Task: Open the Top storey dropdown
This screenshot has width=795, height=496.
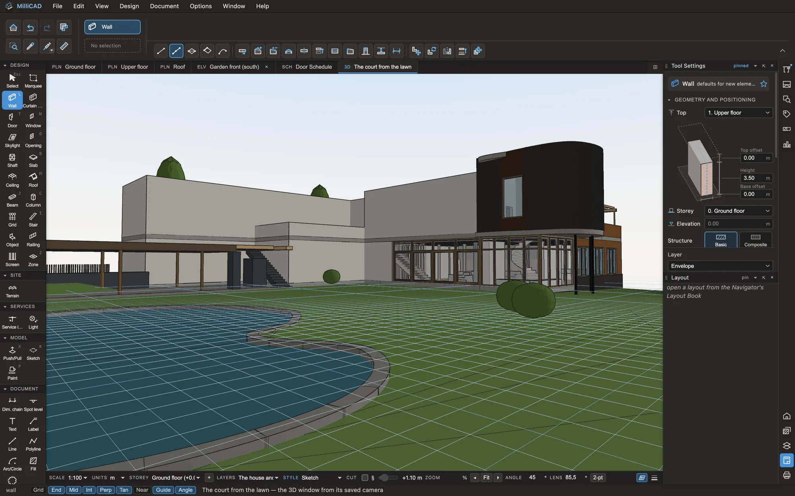Action: (x=739, y=113)
